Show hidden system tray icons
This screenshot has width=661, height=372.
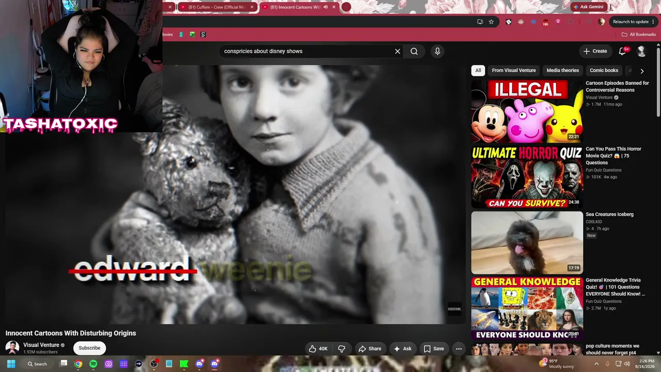597,364
